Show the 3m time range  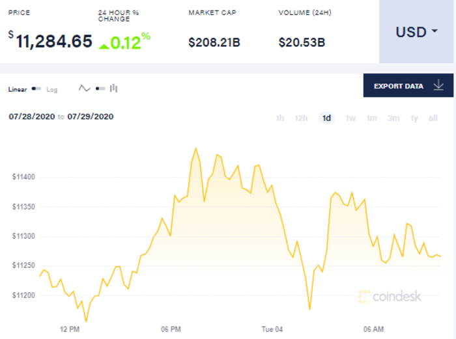pyautogui.click(x=393, y=118)
